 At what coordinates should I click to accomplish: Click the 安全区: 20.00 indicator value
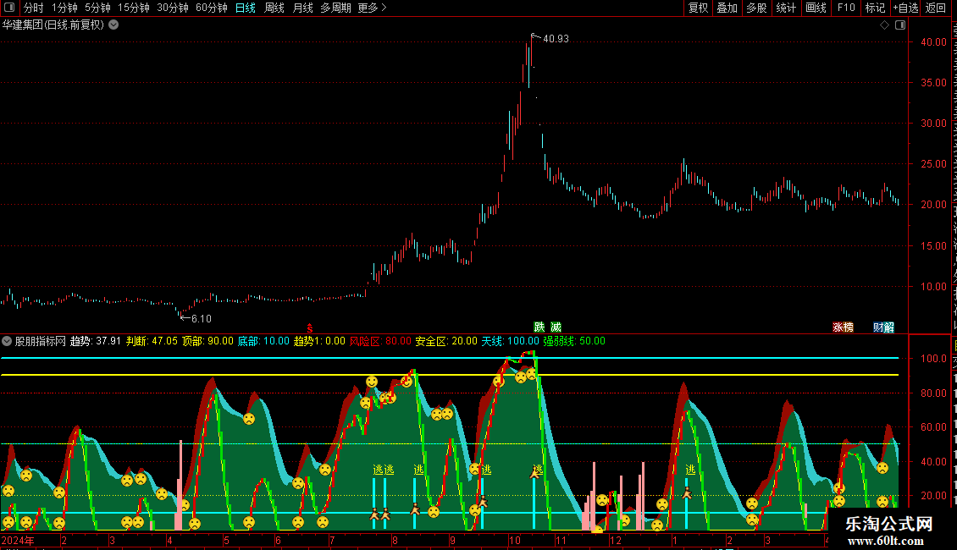[x=446, y=341]
